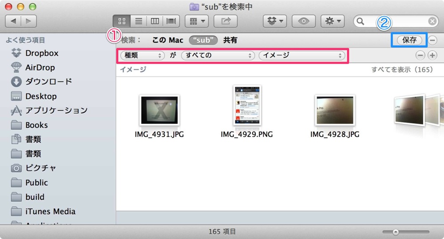Remove the 種類 criteria row

tap(420, 55)
